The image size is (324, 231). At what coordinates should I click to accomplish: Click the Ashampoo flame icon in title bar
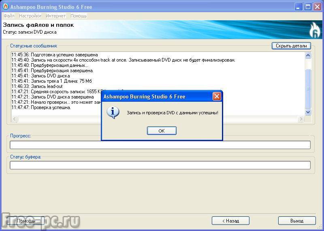(6, 6)
